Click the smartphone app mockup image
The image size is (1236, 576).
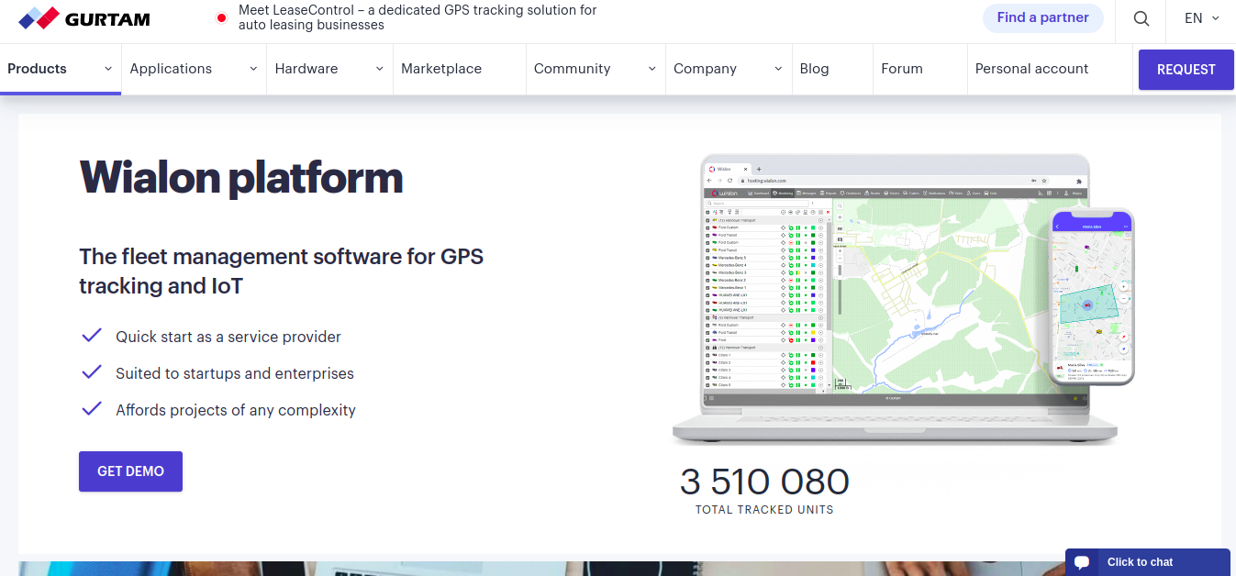[x=1092, y=296]
